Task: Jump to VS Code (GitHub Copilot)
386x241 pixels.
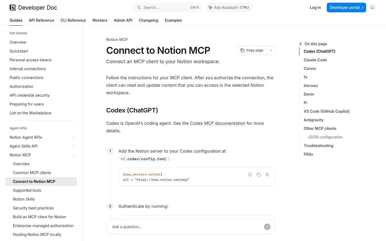Action: [326, 112]
